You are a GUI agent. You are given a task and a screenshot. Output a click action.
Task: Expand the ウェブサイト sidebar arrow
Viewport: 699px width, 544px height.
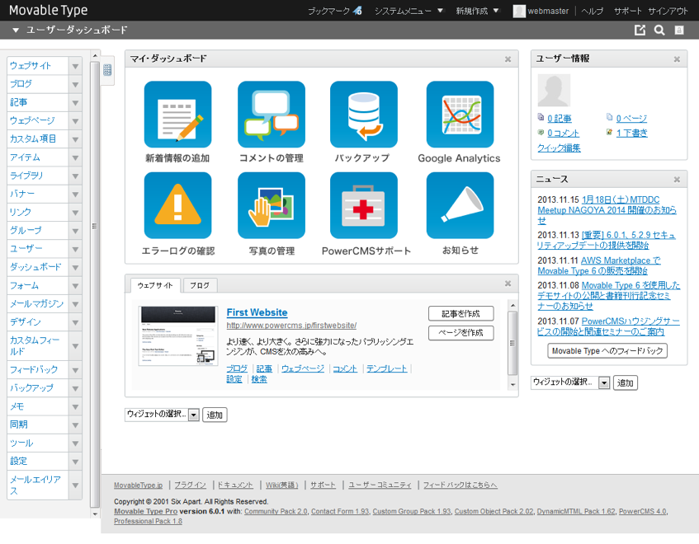(x=75, y=66)
